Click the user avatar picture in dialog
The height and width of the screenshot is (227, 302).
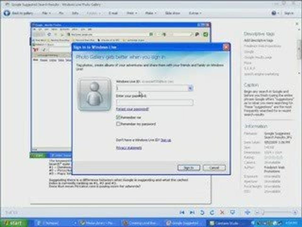[94, 94]
